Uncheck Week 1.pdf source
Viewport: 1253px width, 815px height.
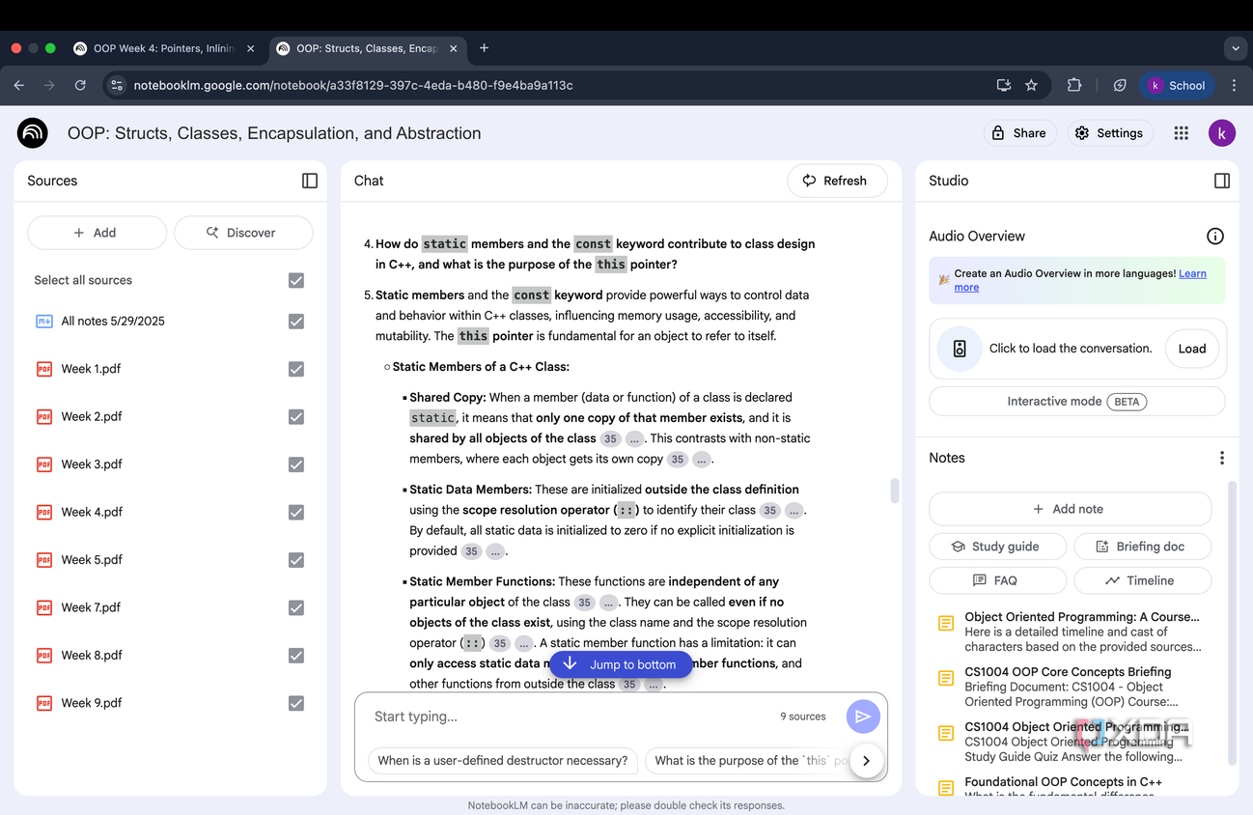point(296,369)
